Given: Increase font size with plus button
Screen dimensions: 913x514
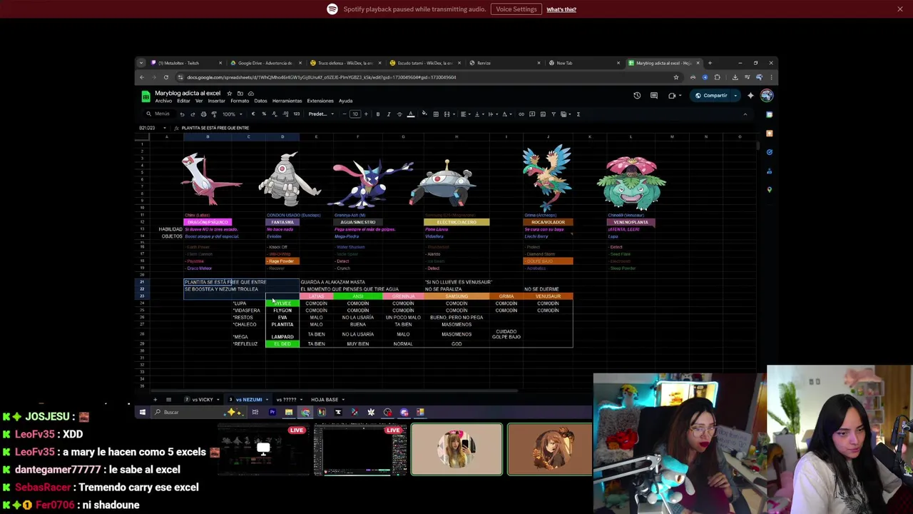Looking at the screenshot, I should [x=366, y=114].
